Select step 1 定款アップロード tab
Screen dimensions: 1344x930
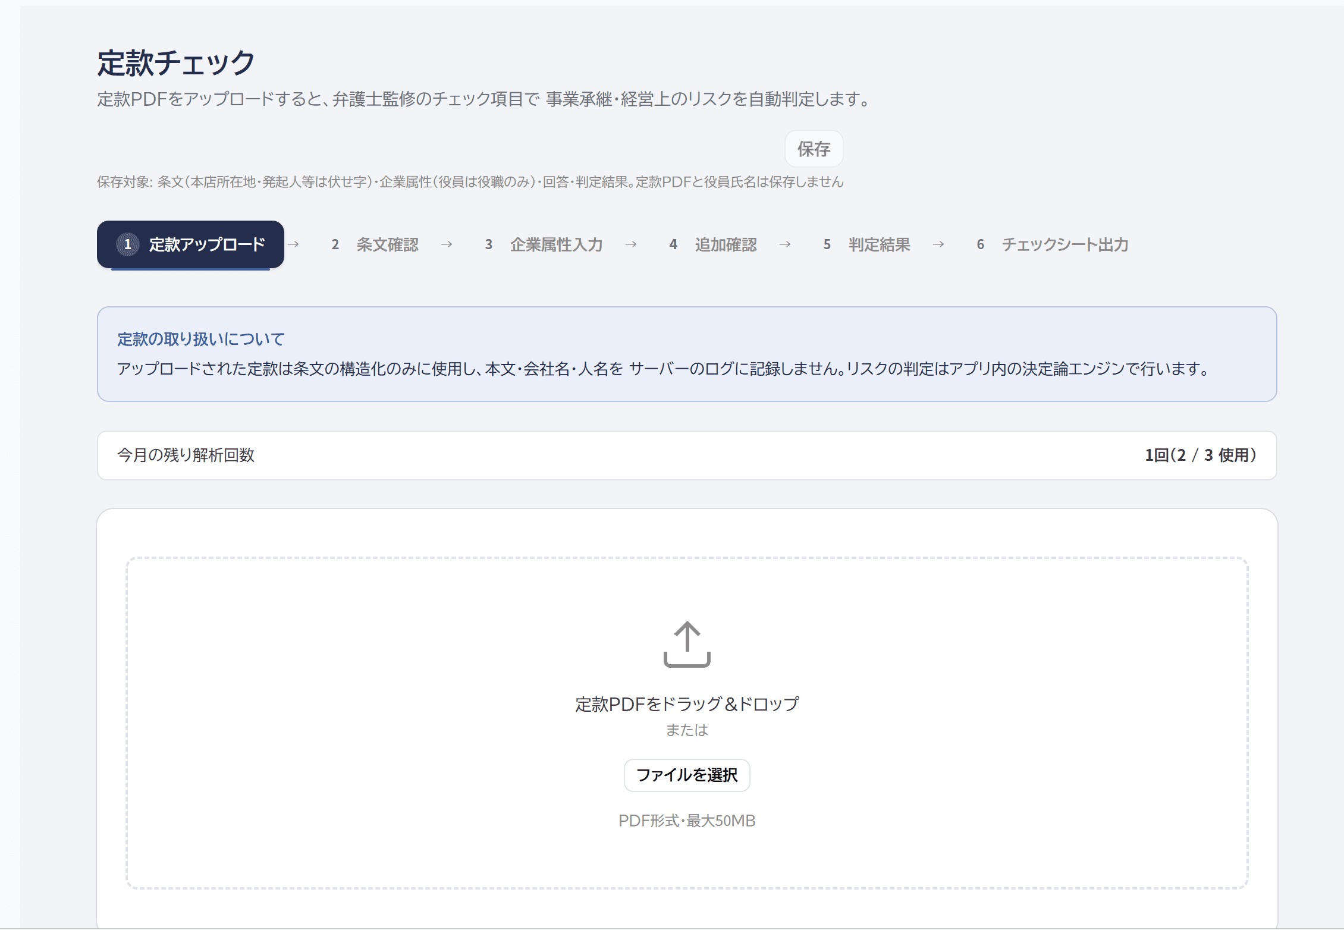click(x=190, y=244)
